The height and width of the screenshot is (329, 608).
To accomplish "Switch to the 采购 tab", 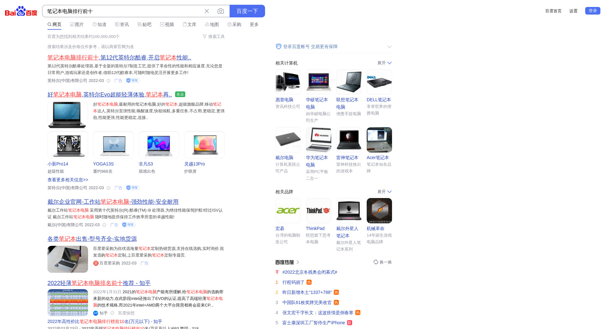I will [x=234, y=24].
